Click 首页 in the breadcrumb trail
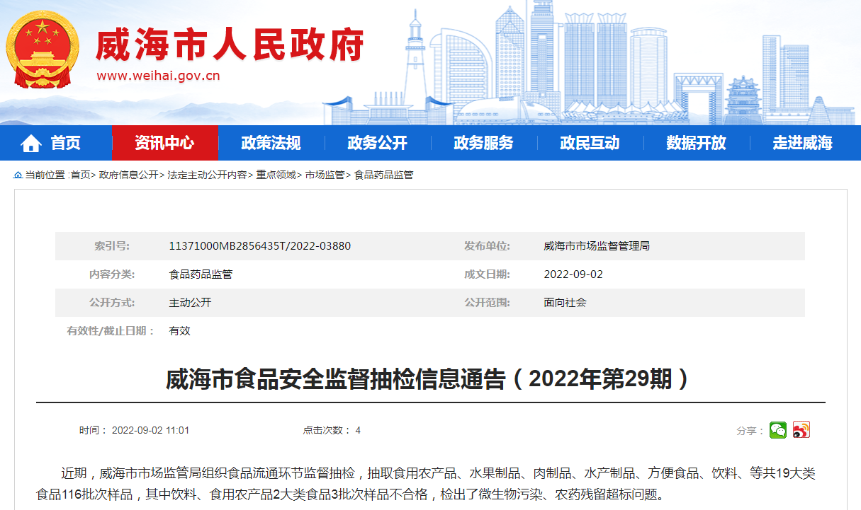Image resolution: width=861 pixels, height=510 pixels. click(x=80, y=175)
